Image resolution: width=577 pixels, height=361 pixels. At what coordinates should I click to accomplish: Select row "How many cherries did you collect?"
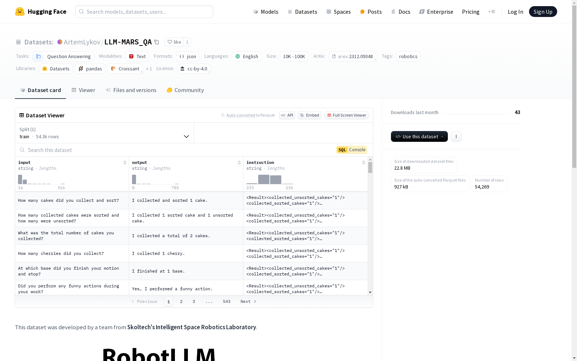tap(191, 253)
